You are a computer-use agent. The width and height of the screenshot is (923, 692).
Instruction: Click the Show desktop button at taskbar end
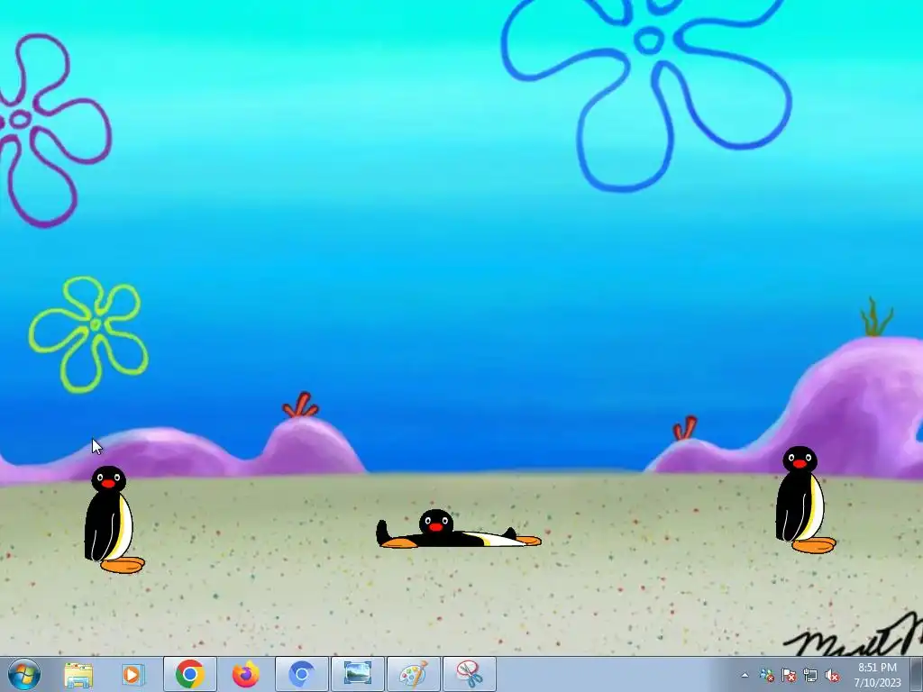[x=917, y=674]
